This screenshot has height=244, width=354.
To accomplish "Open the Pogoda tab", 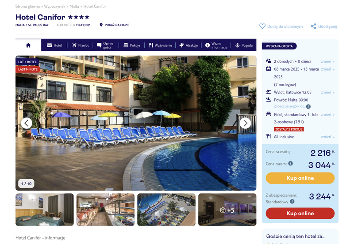I will [x=244, y=45].
